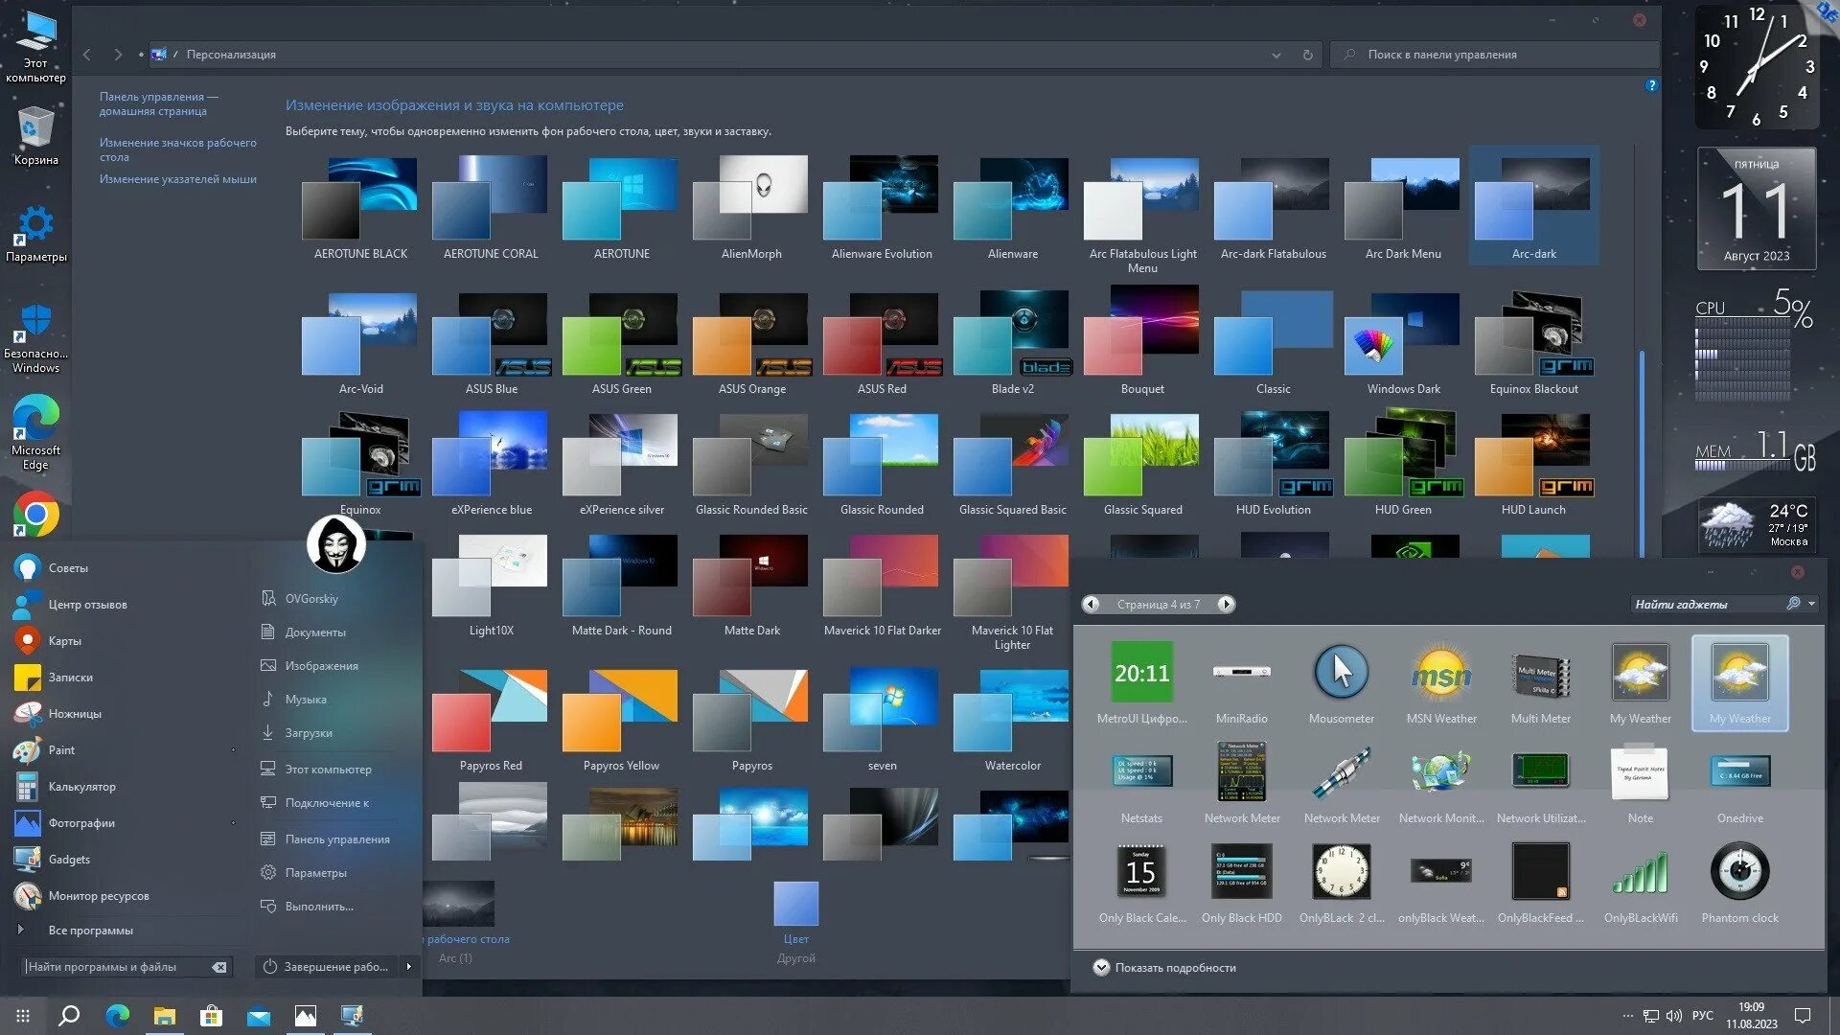This screenshot has height=1035, width=1840.
Task: Open Microsoft Store from taskbar
Action: [x=211, y=1016]
